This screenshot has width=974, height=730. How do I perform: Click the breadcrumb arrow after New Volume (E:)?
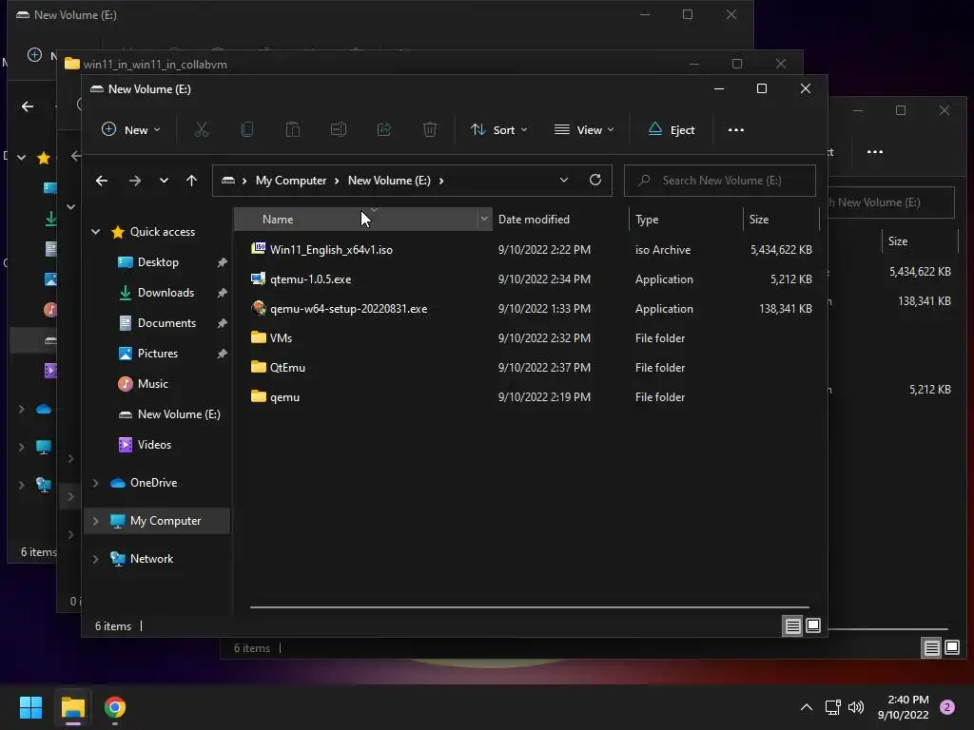click(x=441, y=181)
